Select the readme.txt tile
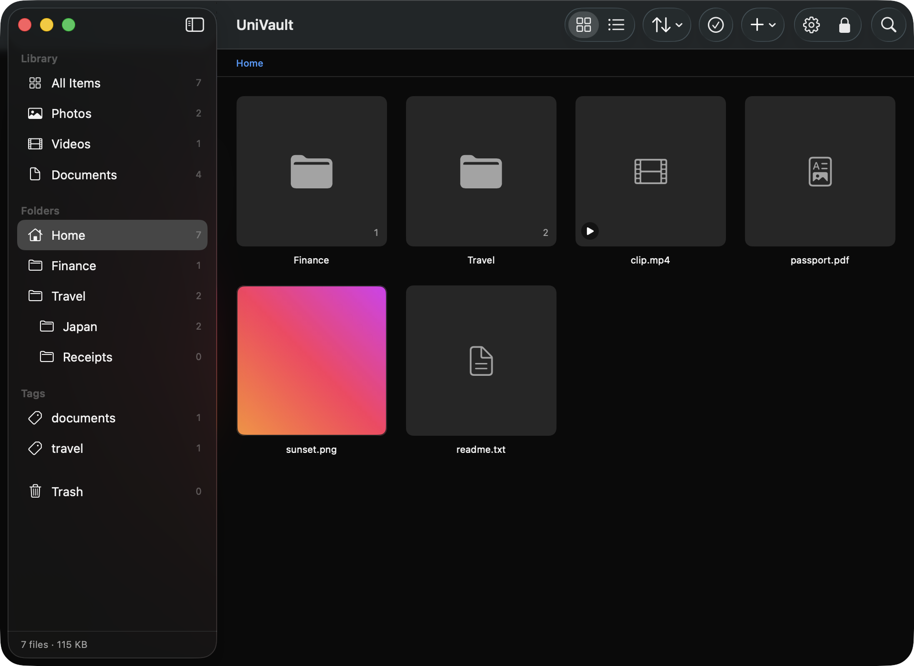914x666 pixels. [x=481, y=361]
